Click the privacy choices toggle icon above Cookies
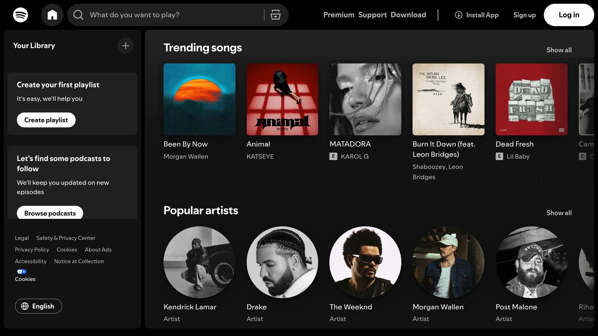The height and width of the screenshot is (336, 598). click(x=22, y=272)
